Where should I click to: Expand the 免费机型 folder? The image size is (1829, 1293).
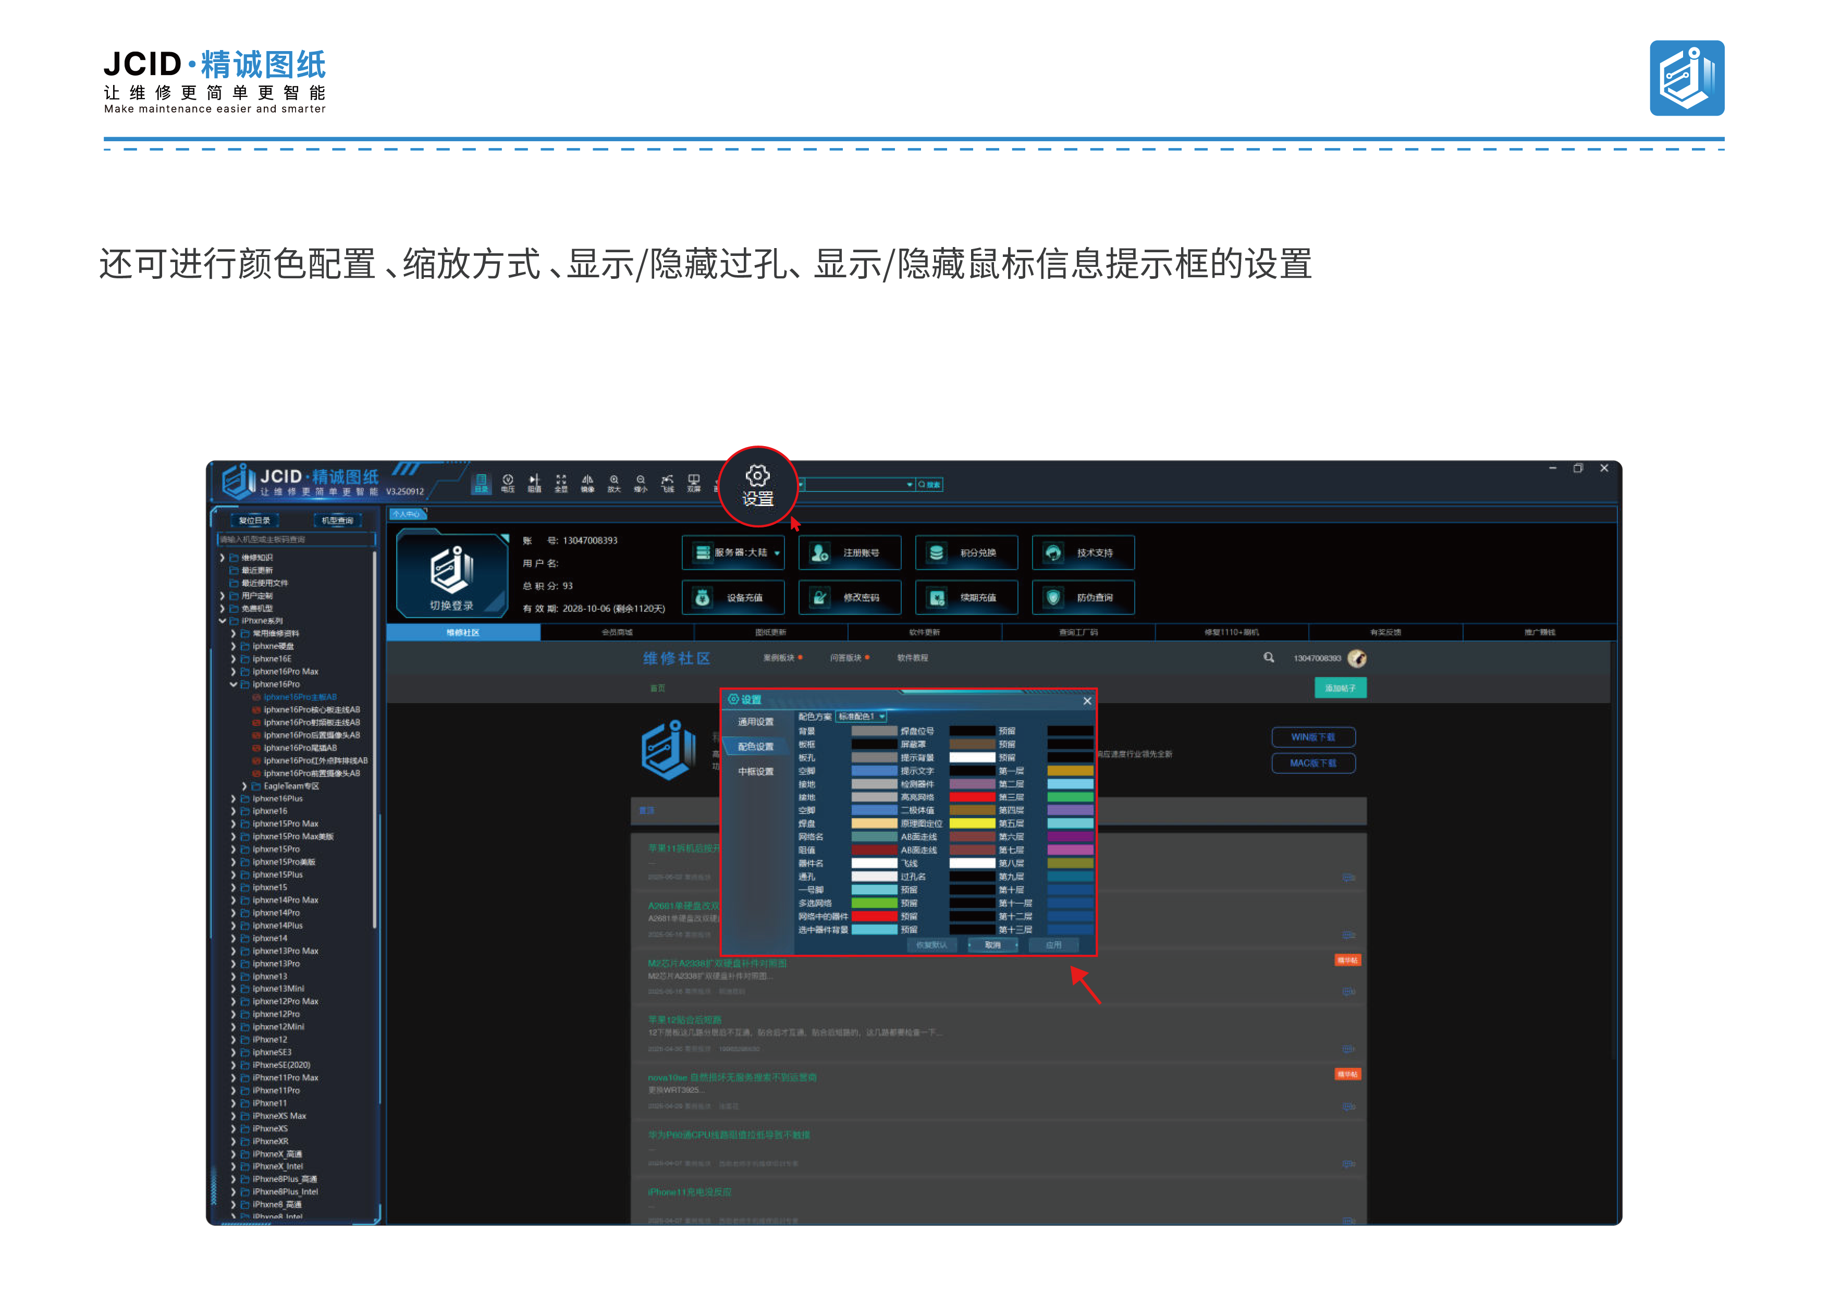tap(222, 609)
